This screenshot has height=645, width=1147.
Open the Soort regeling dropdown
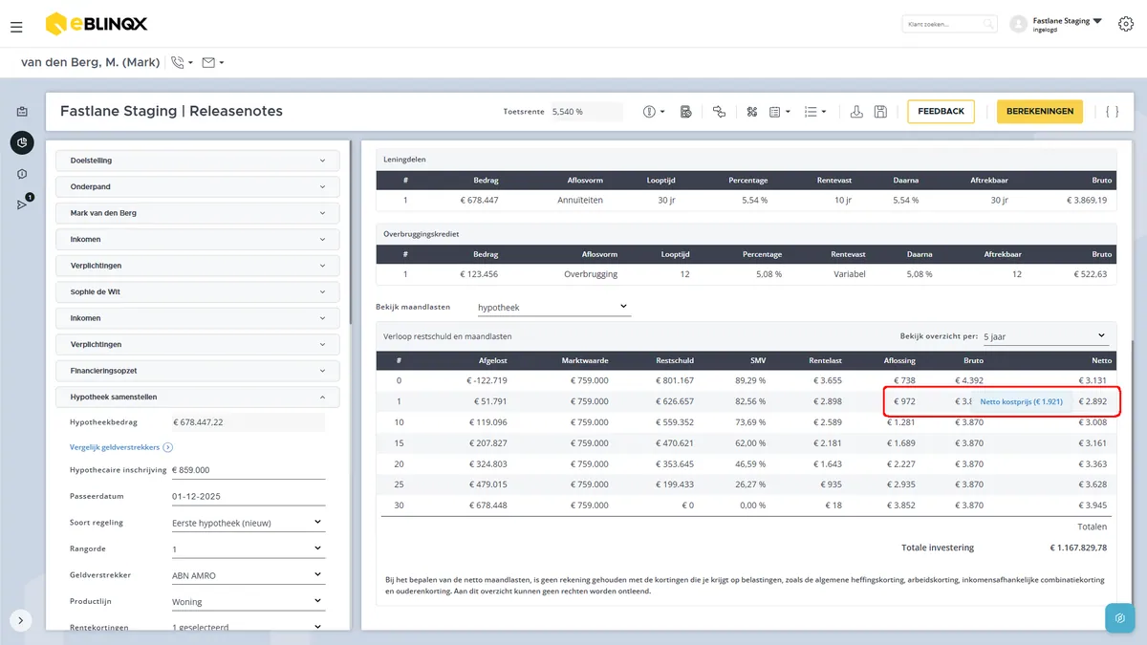click(x=248, y=523)
